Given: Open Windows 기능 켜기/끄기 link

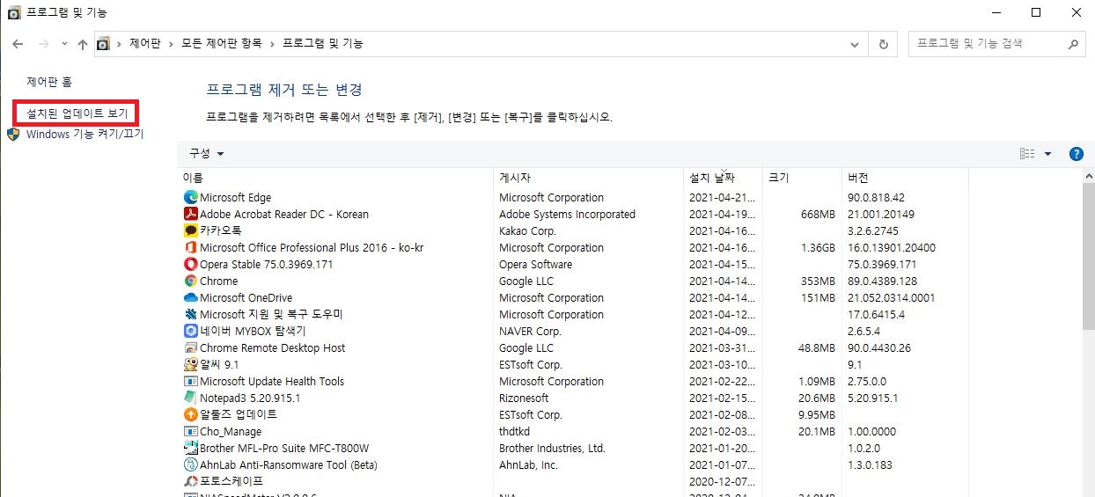Looking at the screenshot, I should coord(85,135).
